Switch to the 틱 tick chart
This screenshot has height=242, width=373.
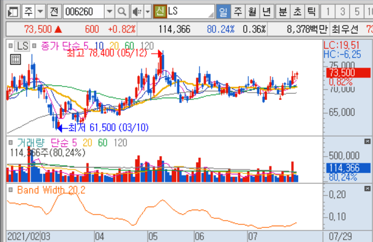point(311,12)
